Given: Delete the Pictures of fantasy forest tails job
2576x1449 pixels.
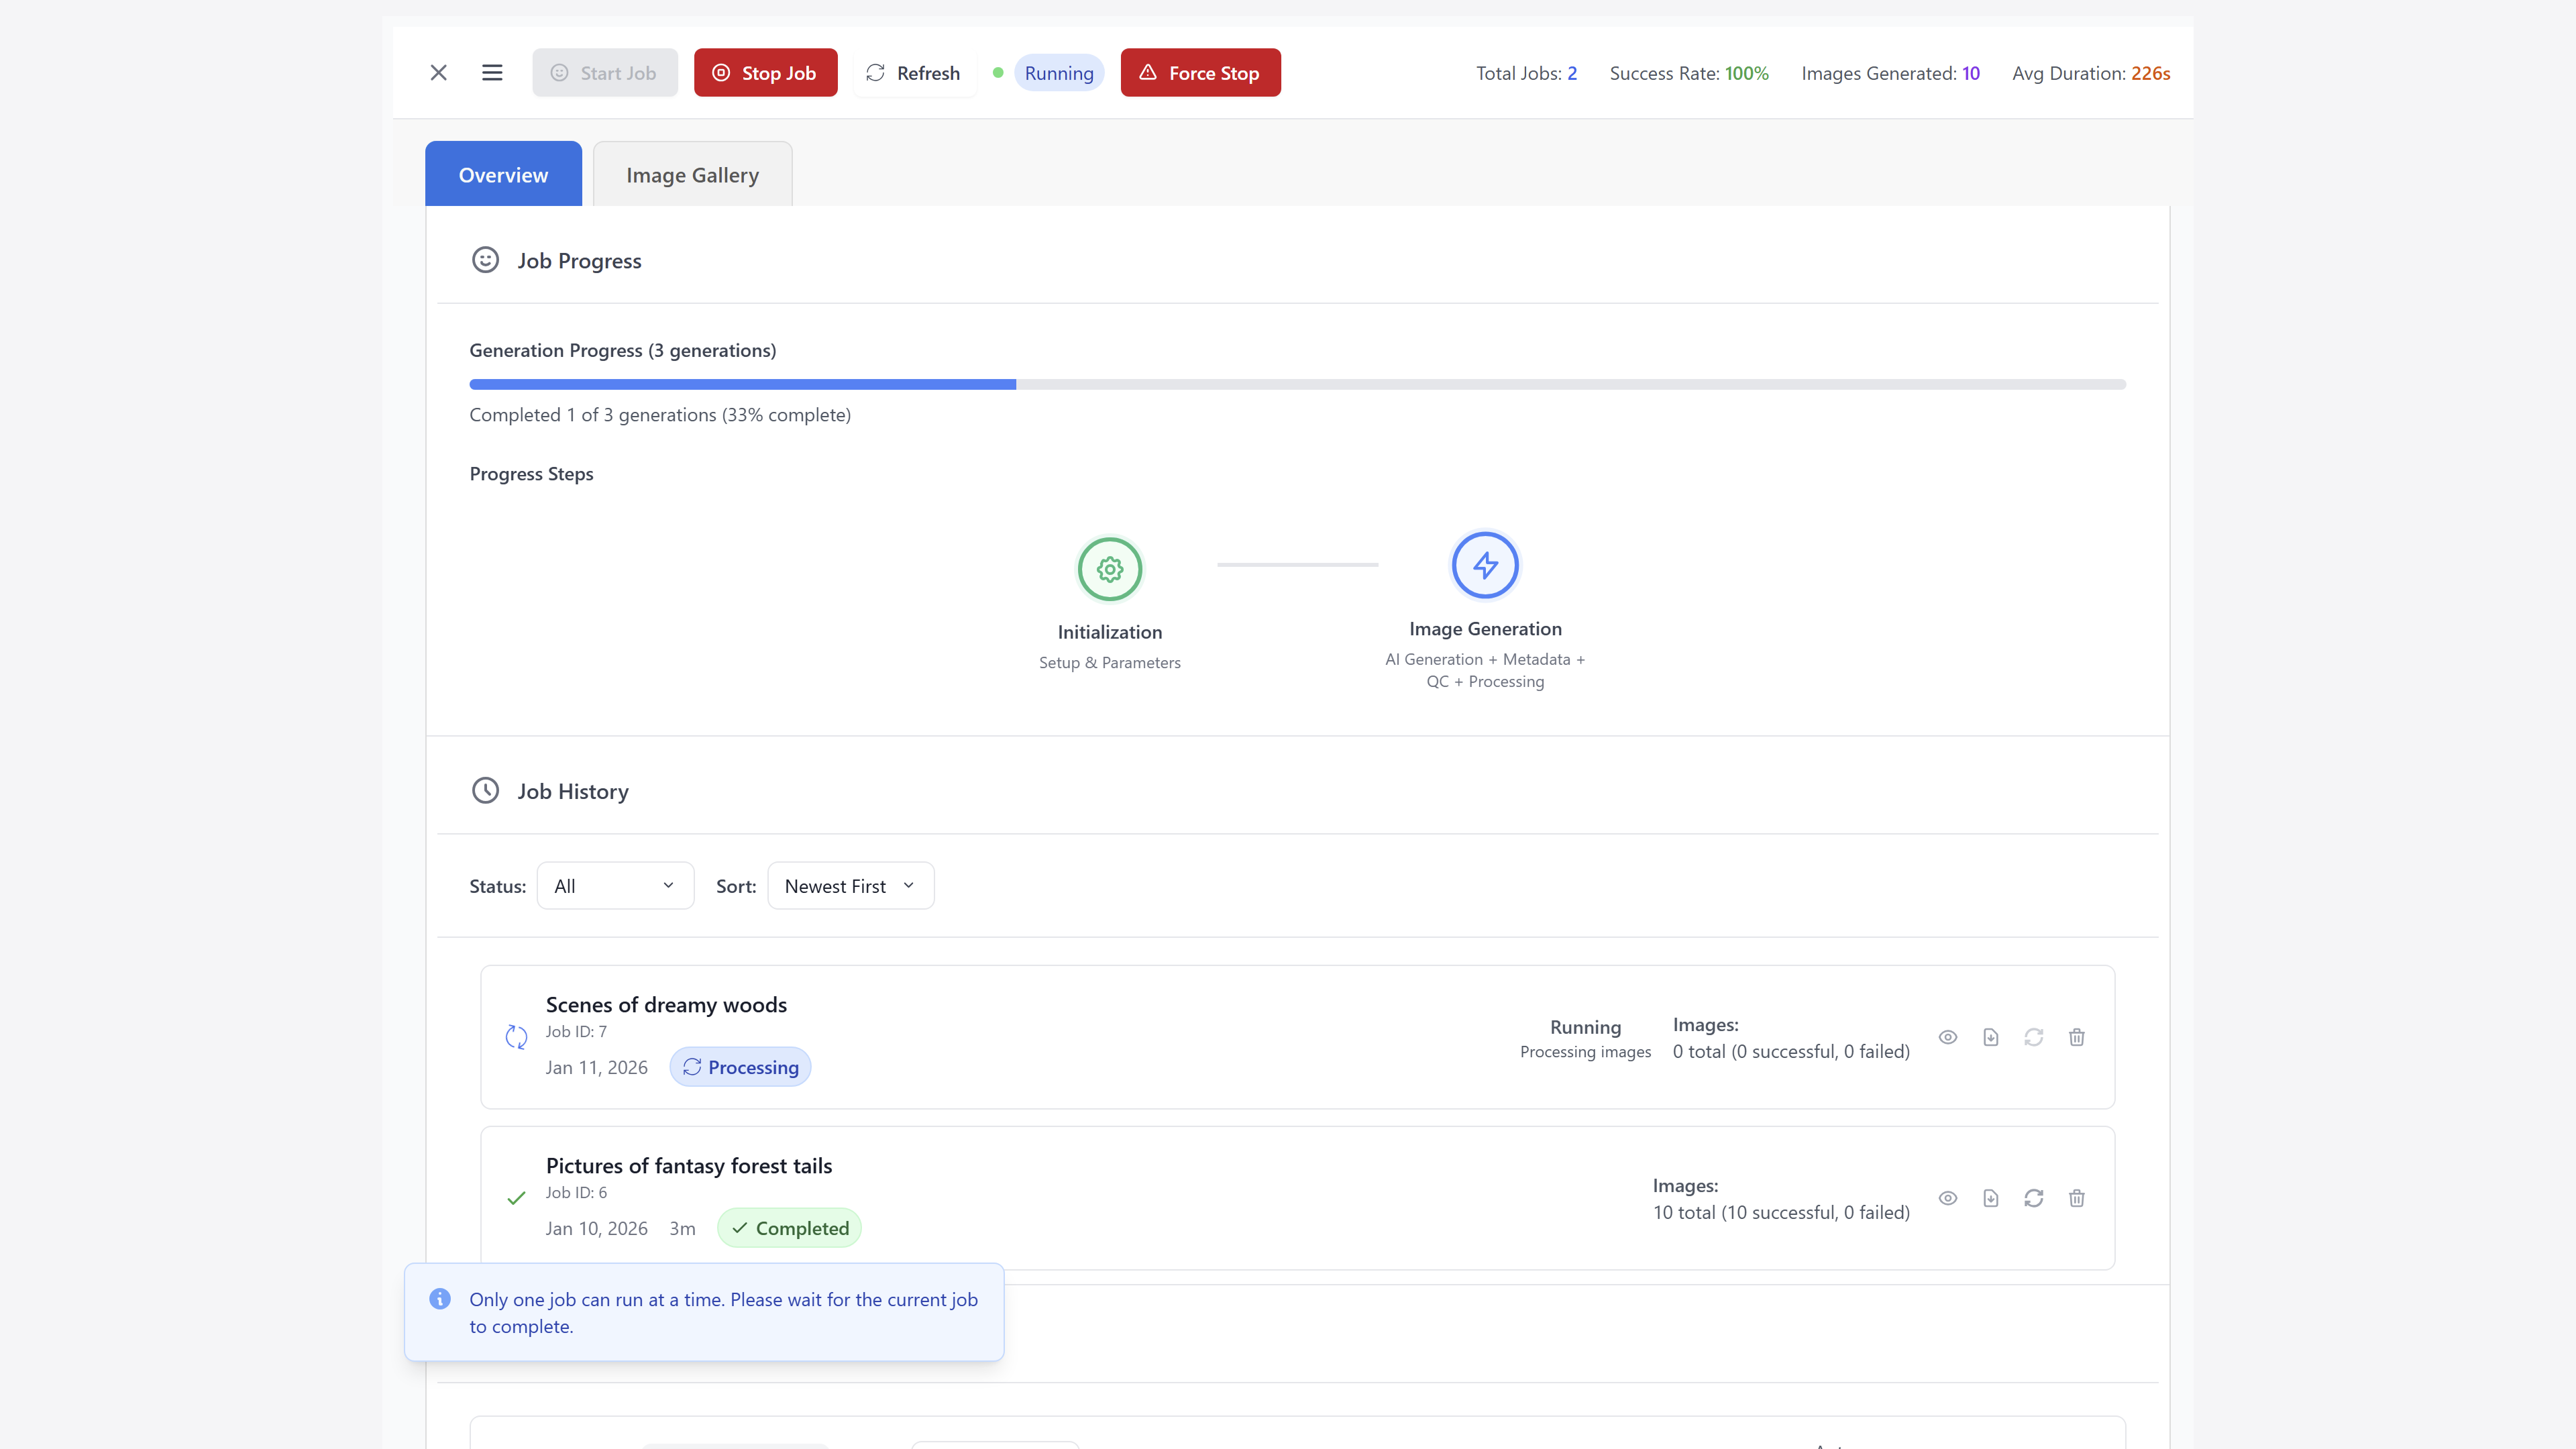Looking at the screenshot, I should [2076, 1198].
